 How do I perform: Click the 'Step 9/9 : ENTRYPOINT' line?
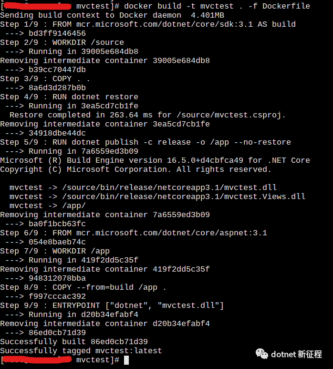(x=112, y=306)
